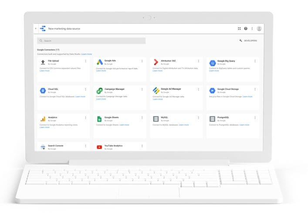The width and height of the screenshot is (308, 218).
Task: Select the Google Ad Manager icon
Action: tap(156, 90)
